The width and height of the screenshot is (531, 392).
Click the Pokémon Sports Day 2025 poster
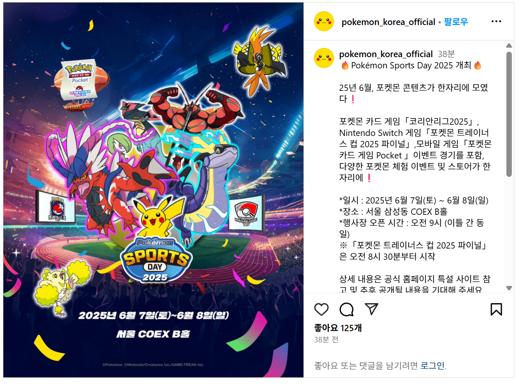pos(153,190)
